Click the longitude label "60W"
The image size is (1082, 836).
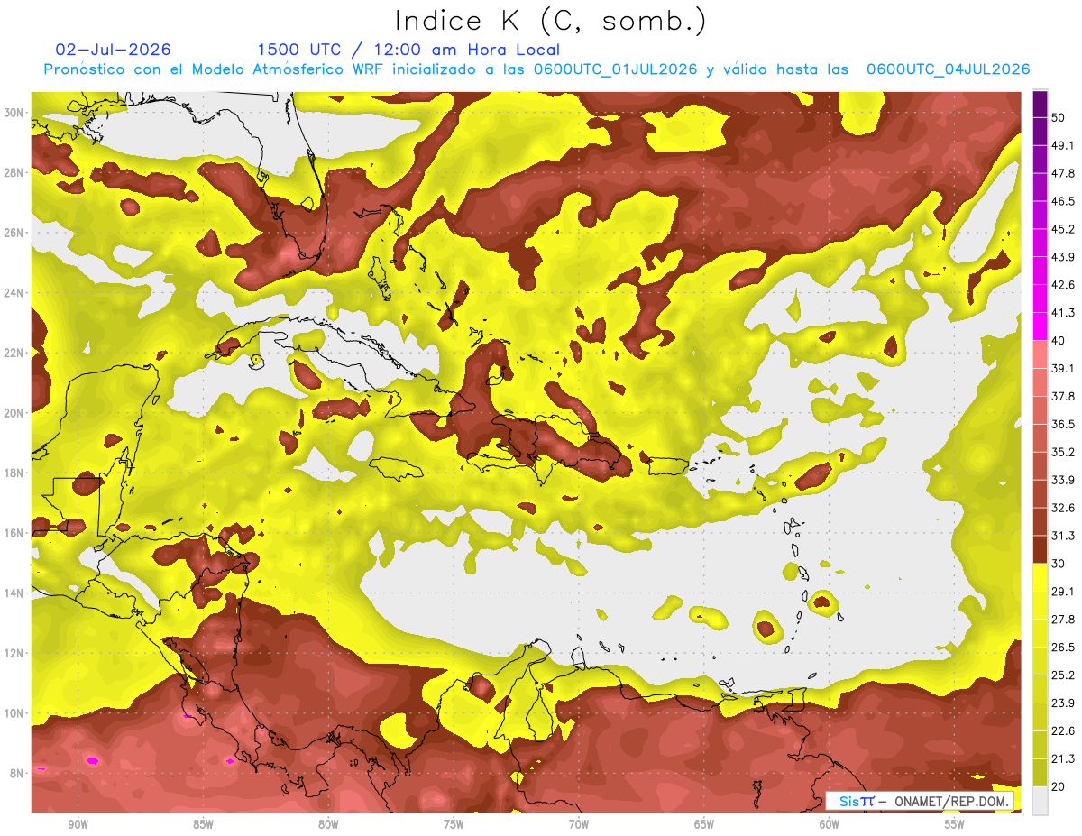pos(830,825)
